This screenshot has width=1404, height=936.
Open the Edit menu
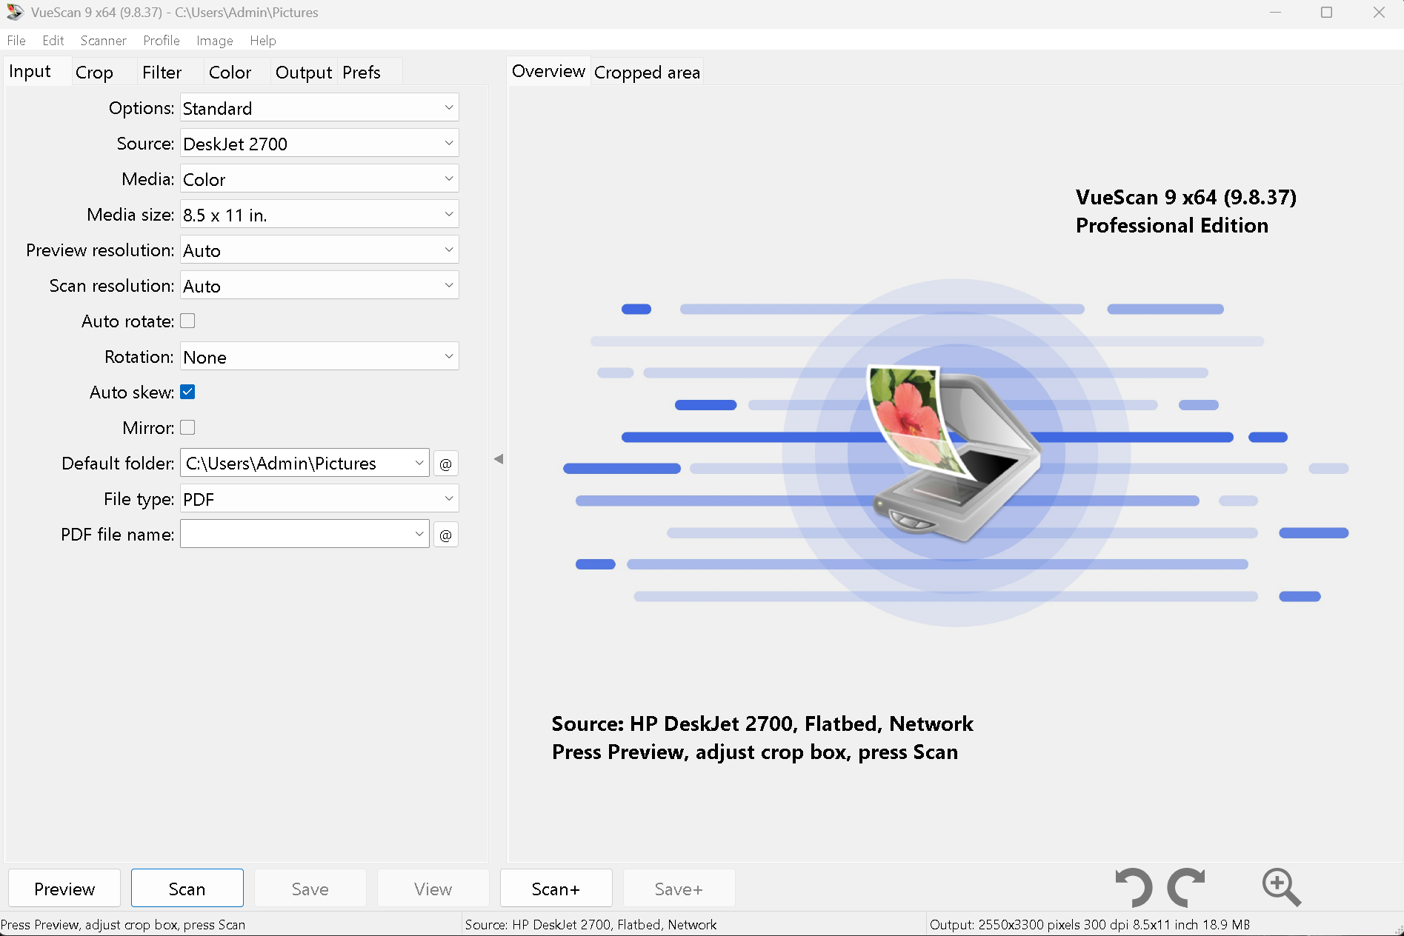coord(53,40)
